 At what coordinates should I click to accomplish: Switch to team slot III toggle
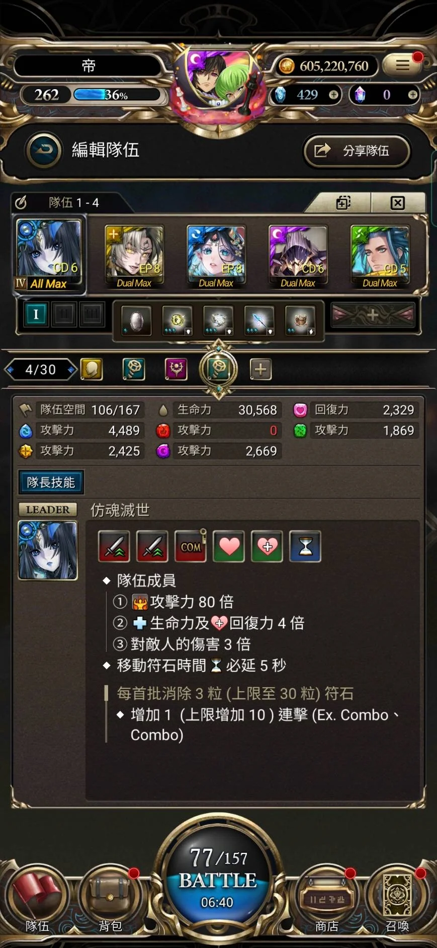pos(93,315)
